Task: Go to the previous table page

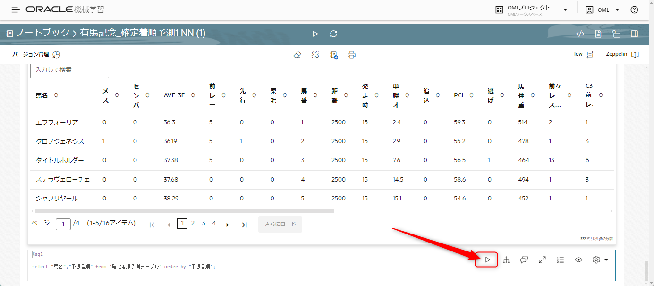Action: pos(169,225)
